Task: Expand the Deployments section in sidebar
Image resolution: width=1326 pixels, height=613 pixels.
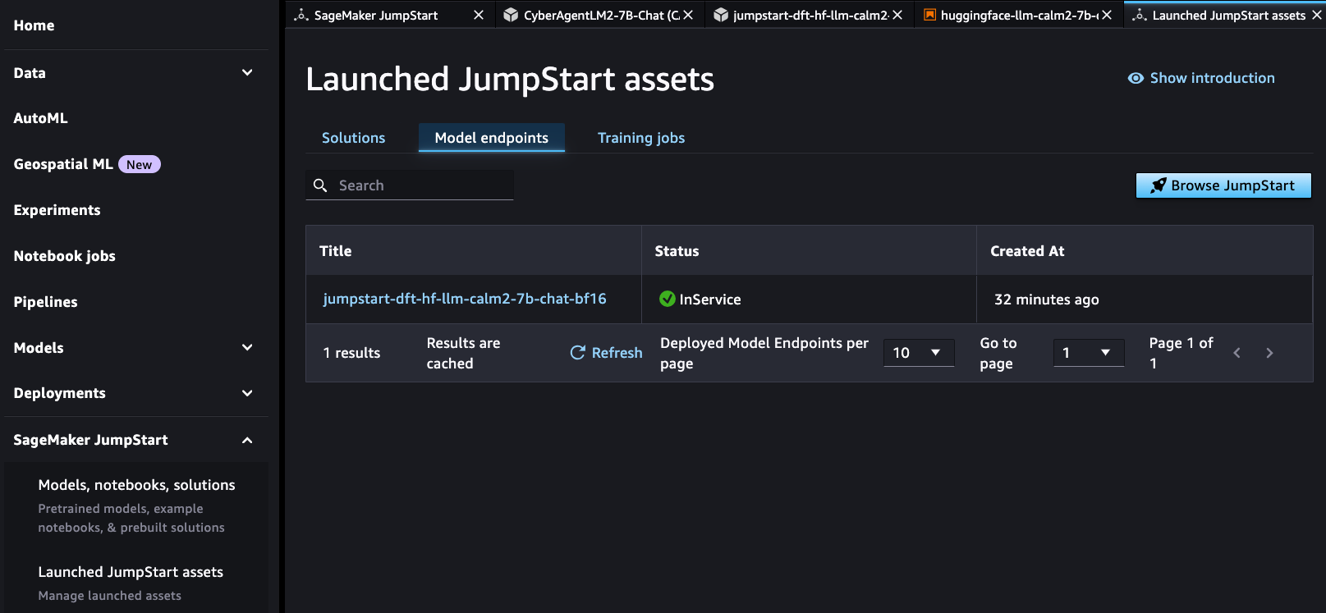Action: pos(247,393)
